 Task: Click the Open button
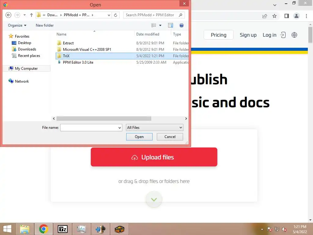click(139, 137)
